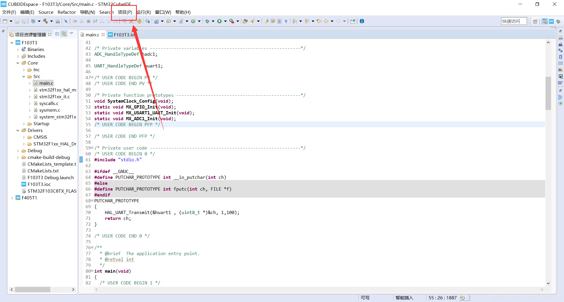Switch to the F103T3.ioc editor tab

tap(124, 35)
